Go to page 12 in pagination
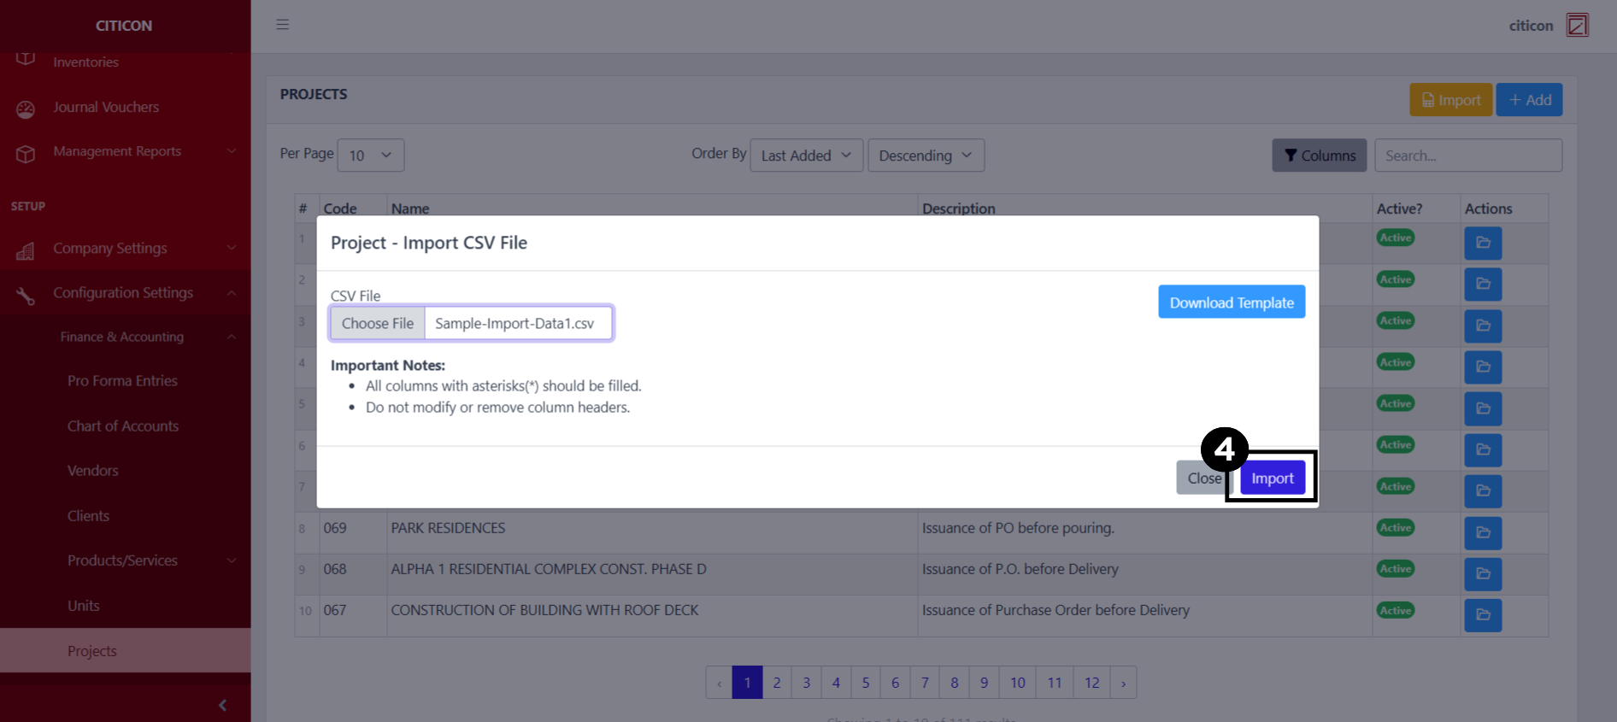1617x722 pixels. (1091, 683)
